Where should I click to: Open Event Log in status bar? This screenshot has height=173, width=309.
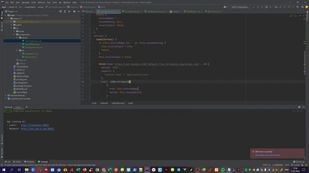click(x=299, y=162)
